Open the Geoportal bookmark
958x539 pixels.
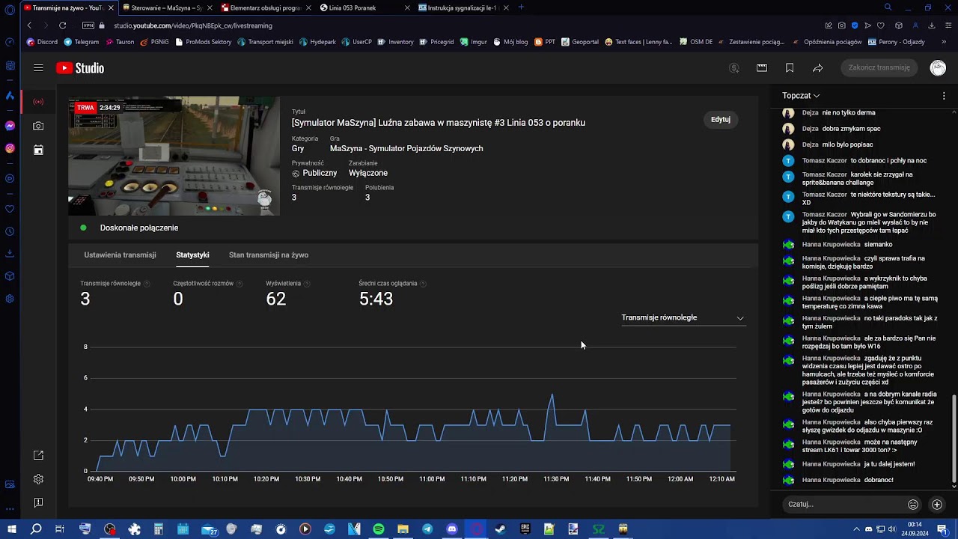coord(580,42)
